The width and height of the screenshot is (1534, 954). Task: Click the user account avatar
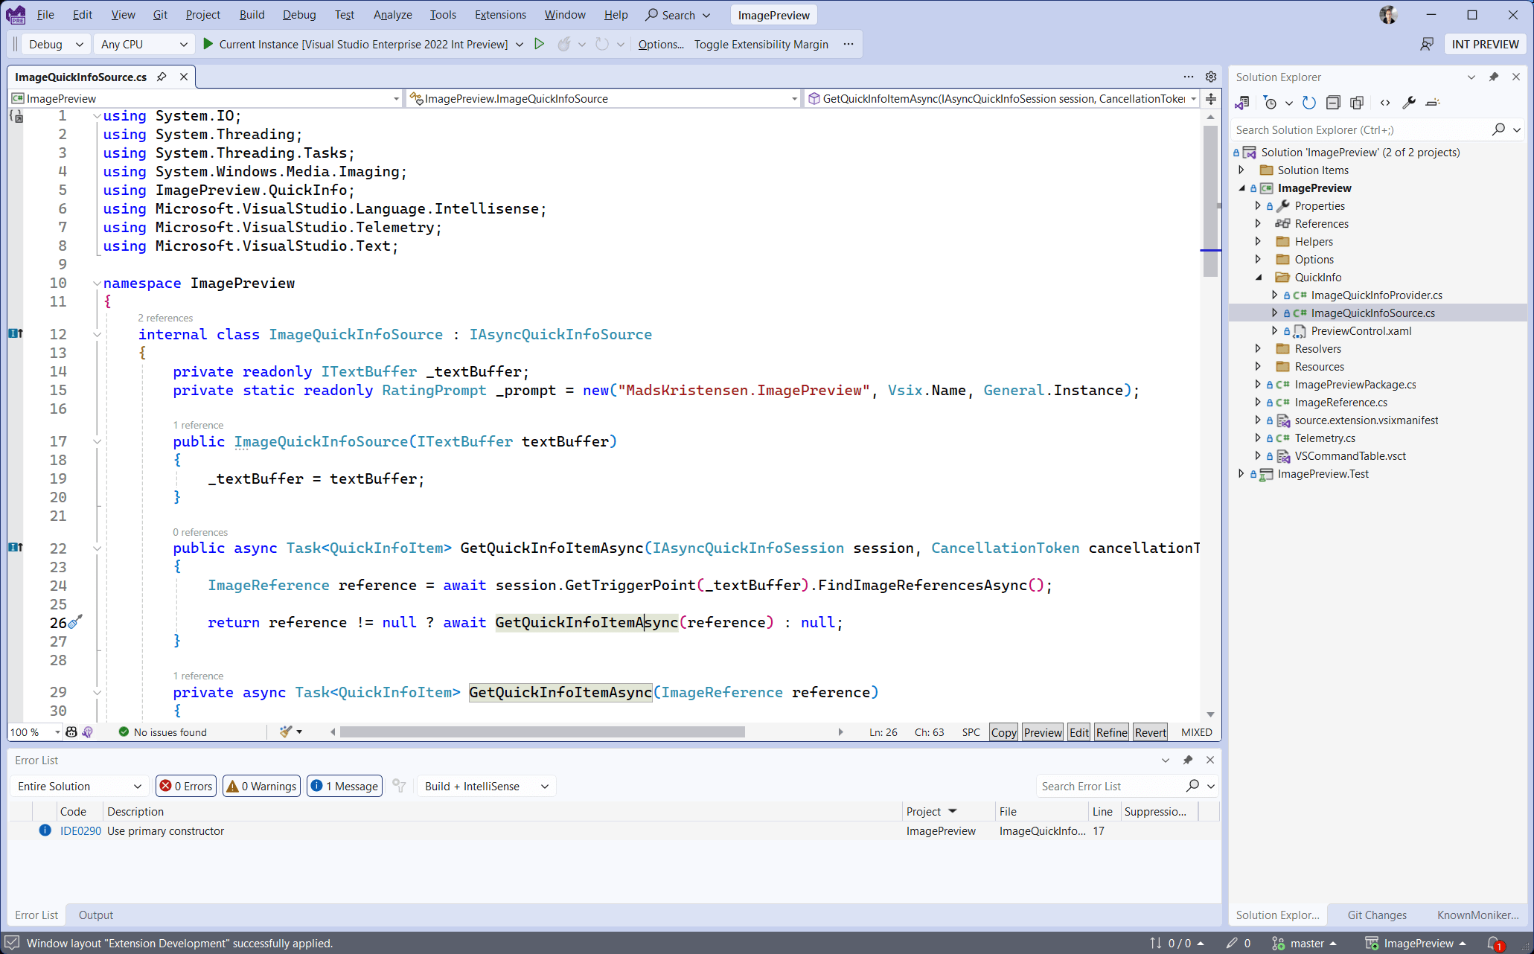(1388, 15)
